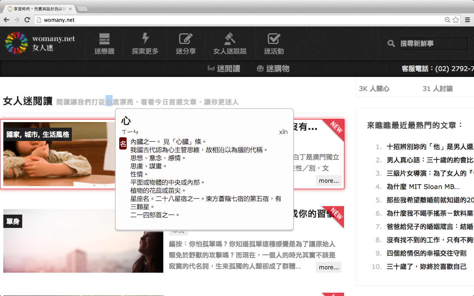Click the 國家, 城市, 生活風格 category tag
474x296 pixels.
[38, 134]
